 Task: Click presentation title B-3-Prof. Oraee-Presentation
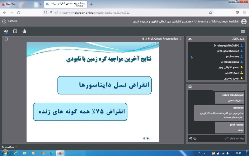pyautogui.click(x=160, y=39)
